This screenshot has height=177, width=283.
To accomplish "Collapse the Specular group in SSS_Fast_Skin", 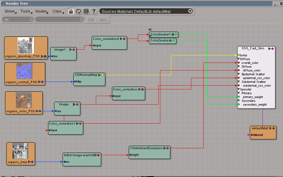I will coord(239,89).
